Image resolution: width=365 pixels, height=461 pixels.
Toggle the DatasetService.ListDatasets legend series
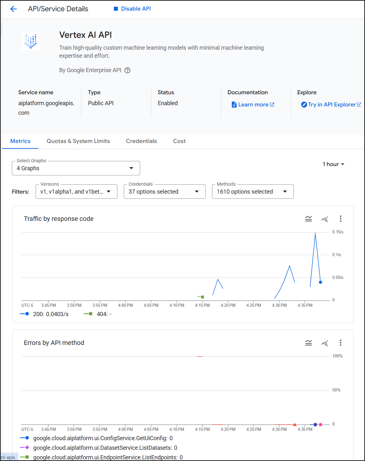98,448
